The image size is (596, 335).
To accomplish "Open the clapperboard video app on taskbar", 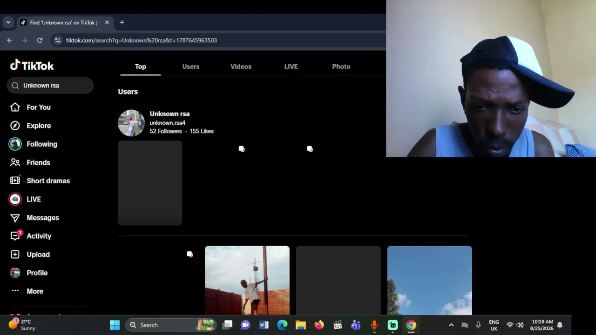I will (x=338, y=325).
